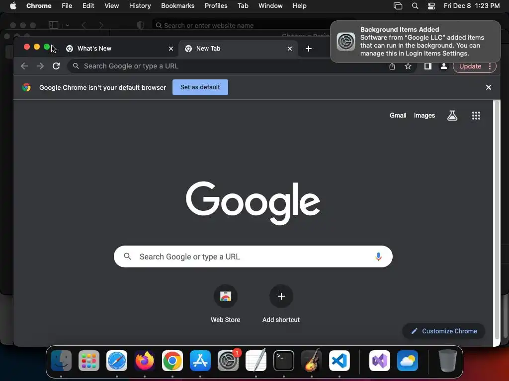Open Finder from the Dock
509x381 pixels.
point(61,361)
